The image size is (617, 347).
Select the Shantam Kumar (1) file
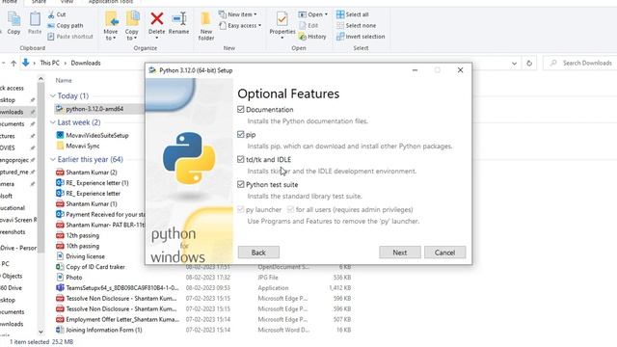click(x=87, y=203)
